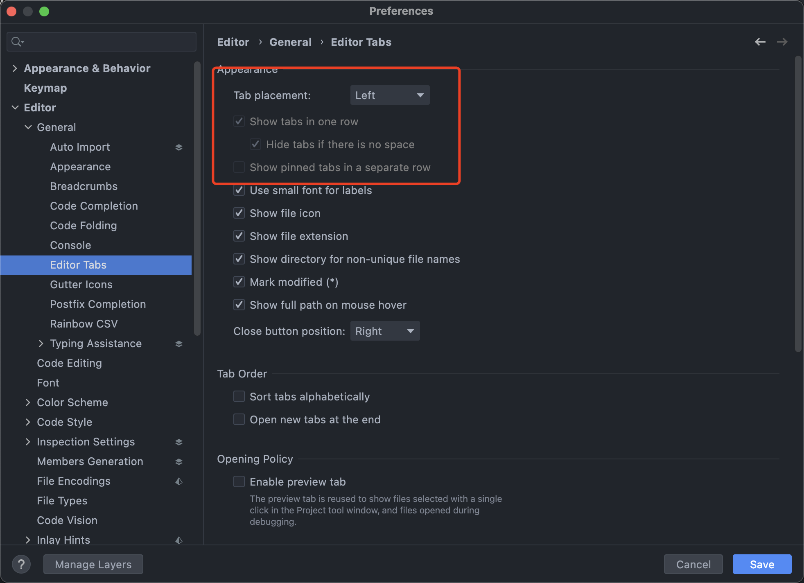This screenshot has width=804, height=583.
Task: Click layer icon beside Typing Assistance
Action: click(179, 343)
